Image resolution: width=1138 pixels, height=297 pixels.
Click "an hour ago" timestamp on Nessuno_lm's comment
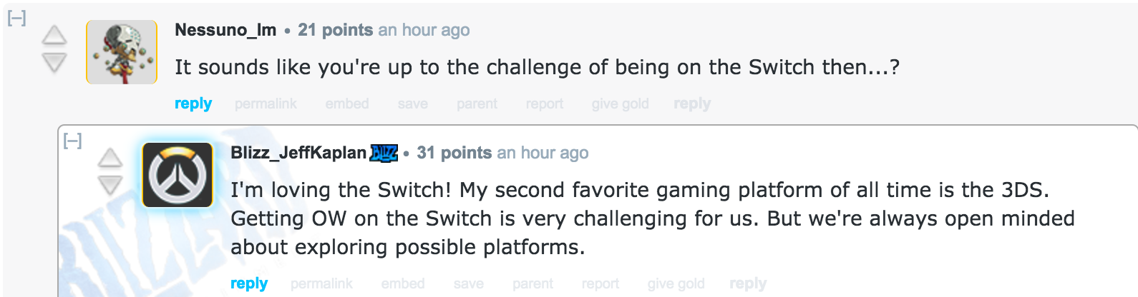tap(424, 30)
